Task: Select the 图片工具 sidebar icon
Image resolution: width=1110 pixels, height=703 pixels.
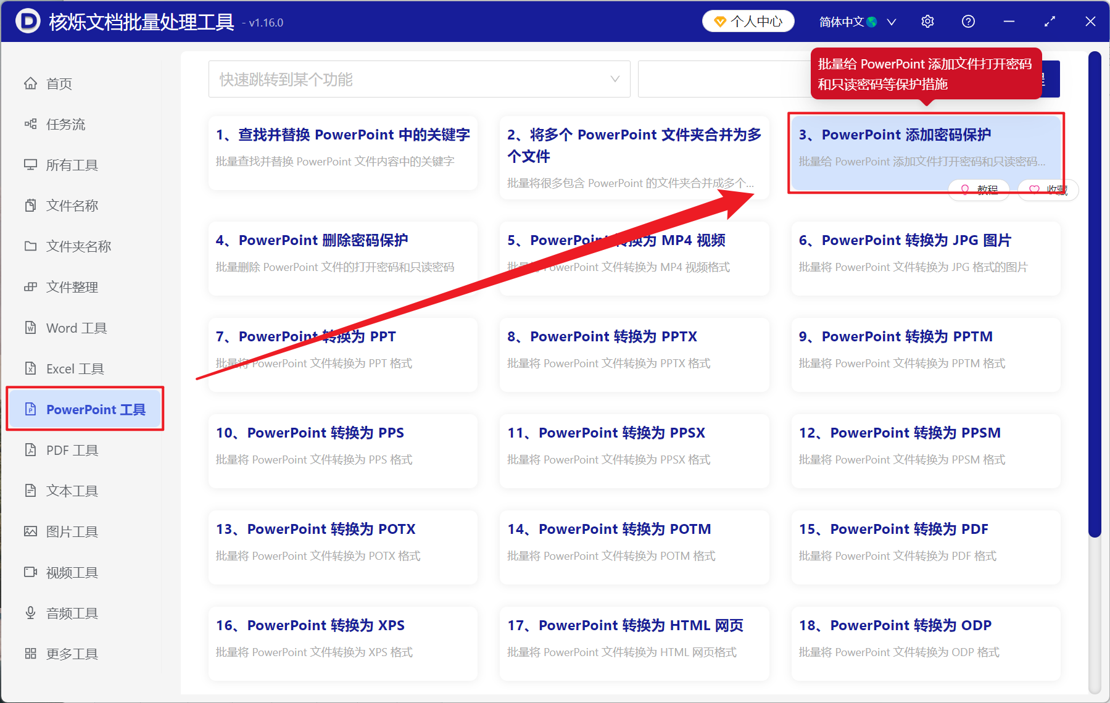Action: [x=72, y=531]
